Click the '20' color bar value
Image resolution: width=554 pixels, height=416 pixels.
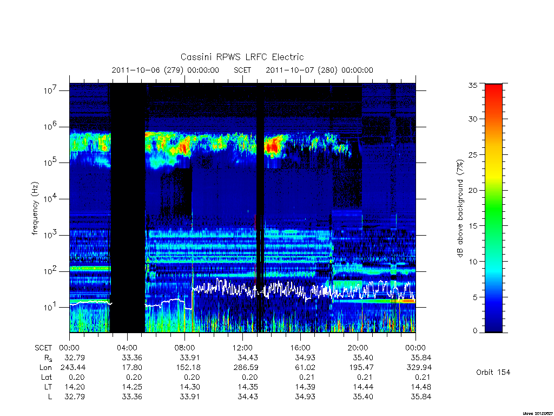click(472, 190)
